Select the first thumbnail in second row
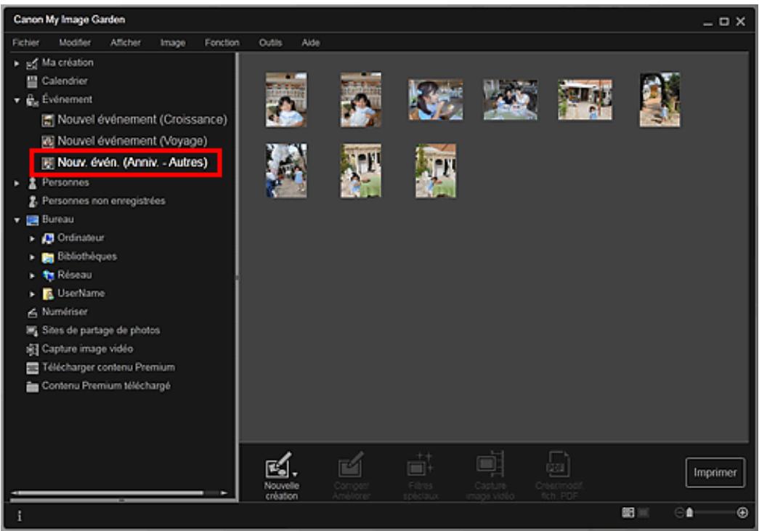Image resolution: width=759 pixels, height=531 pixels. (x=286, y=171)
